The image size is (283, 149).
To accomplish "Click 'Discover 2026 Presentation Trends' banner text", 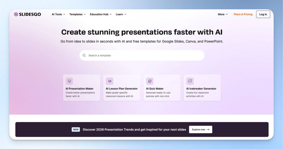I will pyautogui.click(x=134, y=129).
